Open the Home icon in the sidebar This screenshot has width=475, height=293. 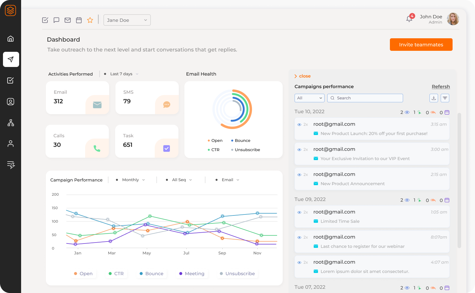(x=11, y=39)
